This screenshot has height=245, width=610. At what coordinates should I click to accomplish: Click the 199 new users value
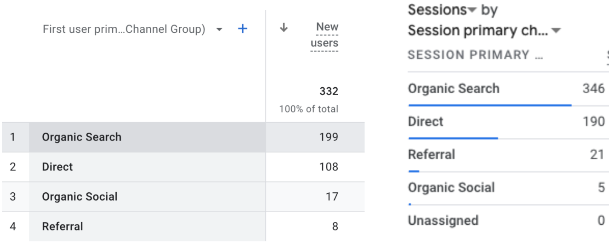pos(328,137)
